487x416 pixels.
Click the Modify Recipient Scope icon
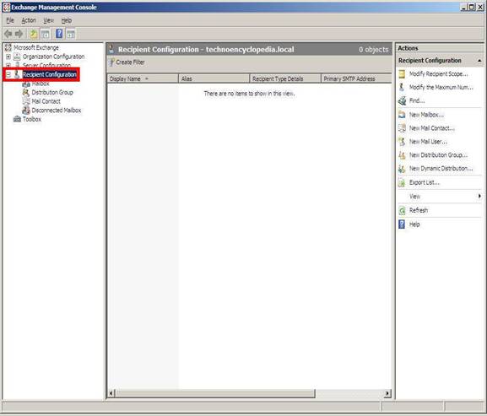pos(402,74)
